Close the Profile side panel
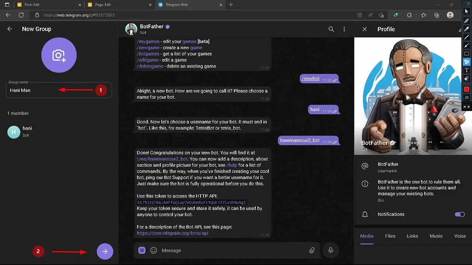 pyautogui.click(x=365, y=29)
